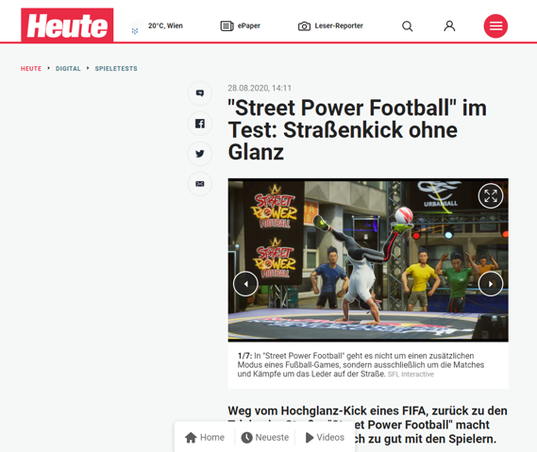Select the Neueste tab in bottom bar
Viewport: 537px width, 452px height.
coord(265,437)
